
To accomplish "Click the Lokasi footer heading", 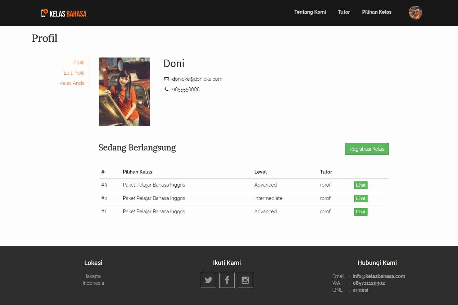I will pyautogui.click(x=93, y=263).
